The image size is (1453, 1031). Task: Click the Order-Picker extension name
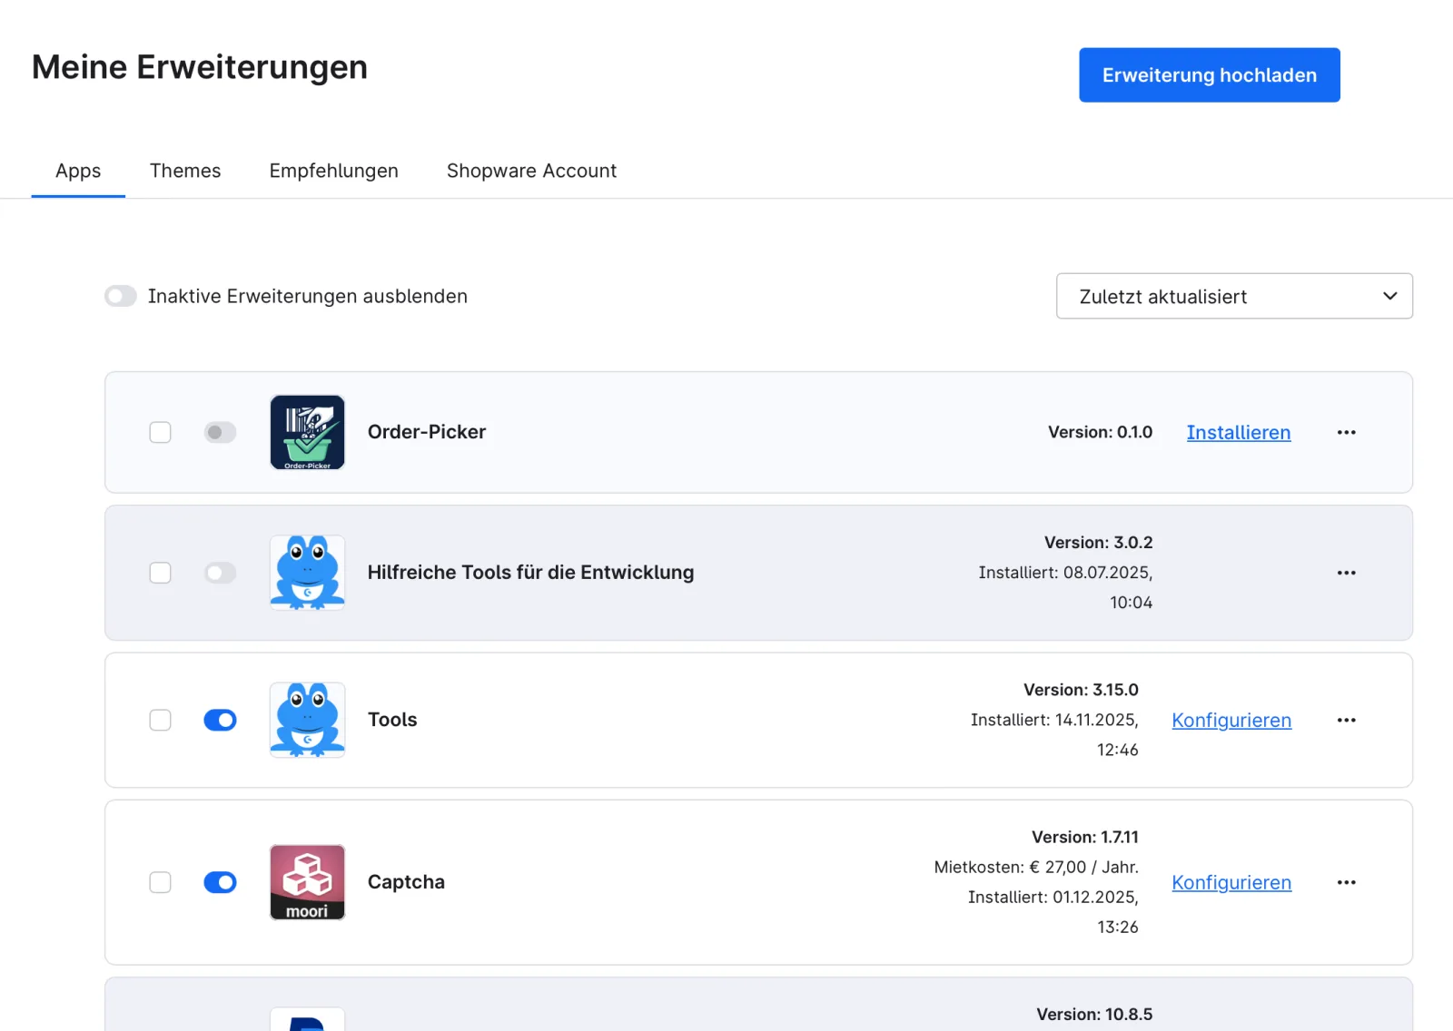(427, 432)
